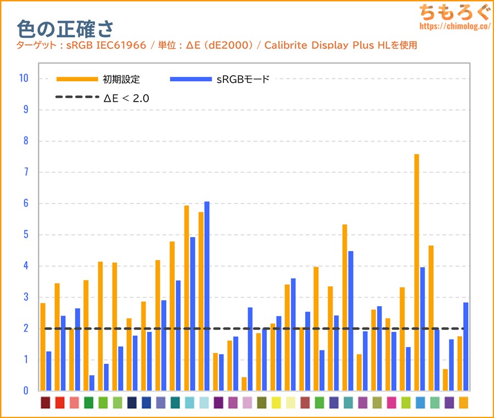Toggle the sRGBモード legend label
The image size is (494, 418).
[x=242, y=79]
